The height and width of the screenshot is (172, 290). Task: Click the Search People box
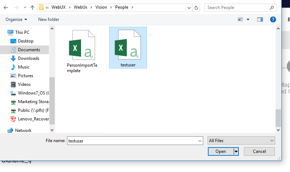tap(237, 8)
